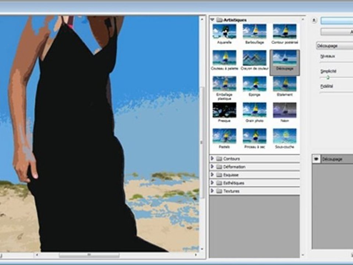Viewport: 353px width, 265px height.
Task: Click the blue default button at top right
Action: 337,21
